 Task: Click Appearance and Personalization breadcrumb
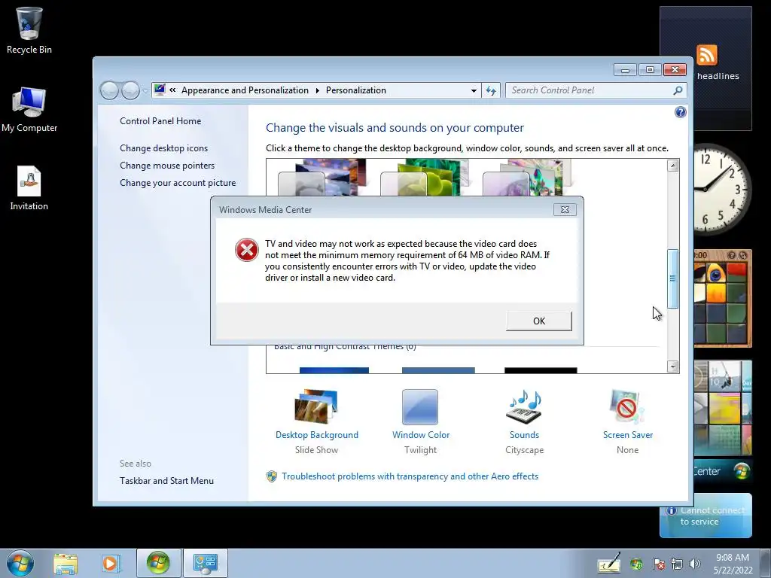pyautogui.click(x=245, y=90)
